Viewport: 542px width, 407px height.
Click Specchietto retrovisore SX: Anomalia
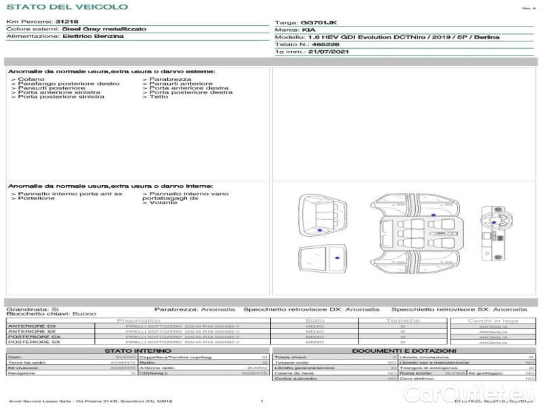click(459, 309)
